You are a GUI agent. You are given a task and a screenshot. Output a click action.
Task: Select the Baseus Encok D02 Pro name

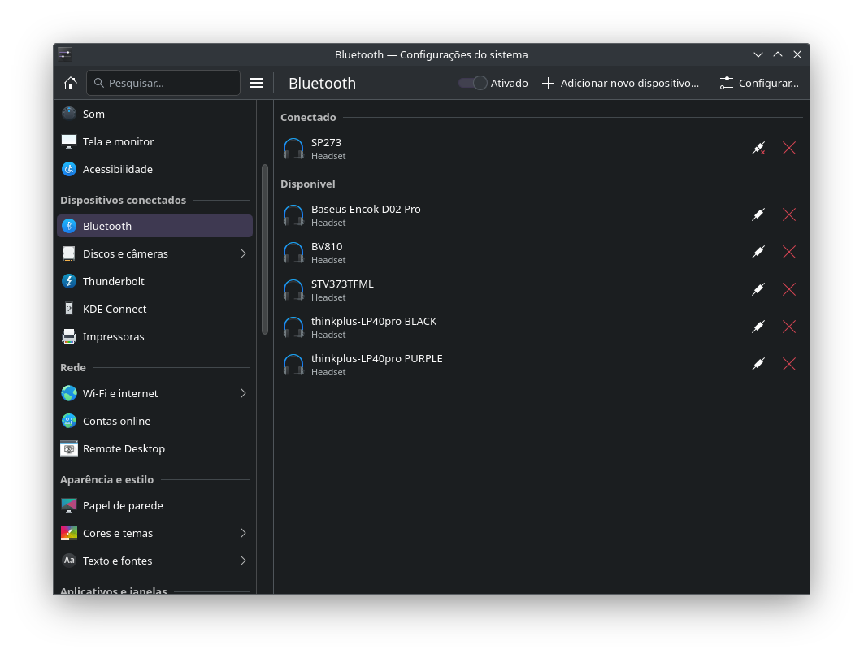coord(366,210)
